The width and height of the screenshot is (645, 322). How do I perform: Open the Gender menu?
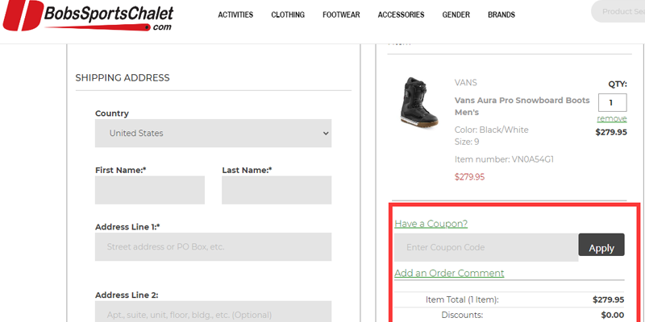point(456,14)
